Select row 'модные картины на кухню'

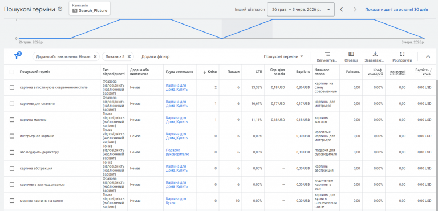(12, 201)
